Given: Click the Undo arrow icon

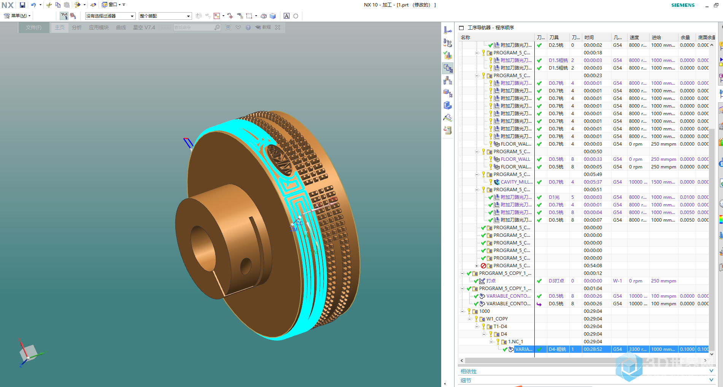Looking at the screenshot, I should pos(33,5).
